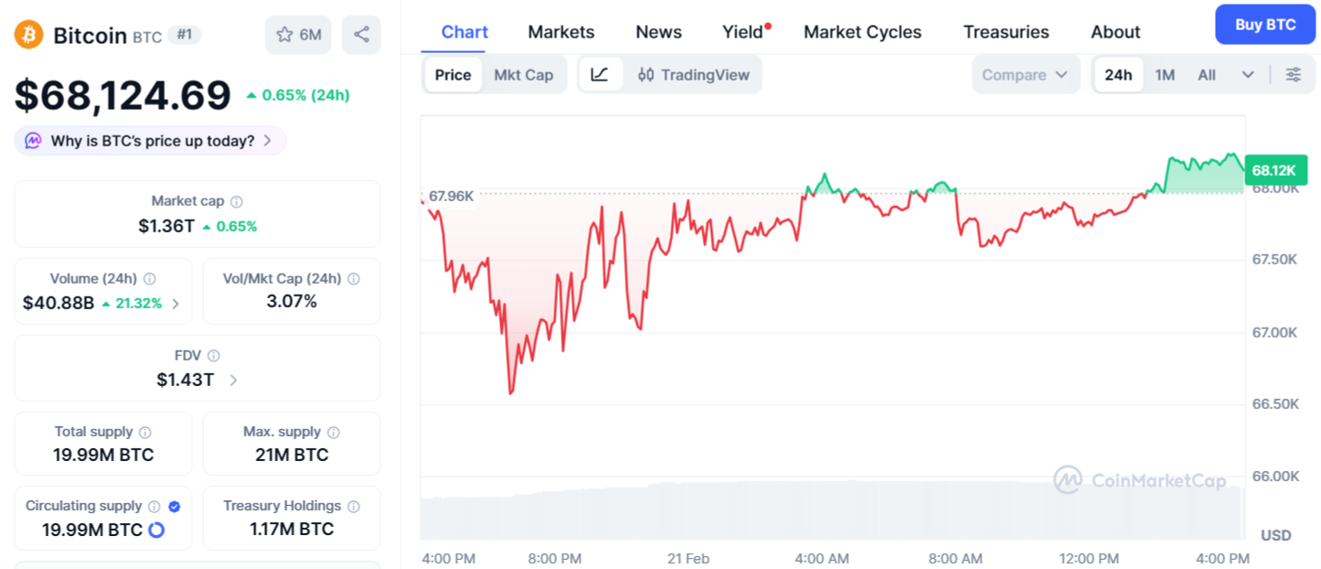This screenshot has width=1321, height=569.
Task: Click the Max. supply info icon
Action: pyautogui.click(x=333, y=431)
